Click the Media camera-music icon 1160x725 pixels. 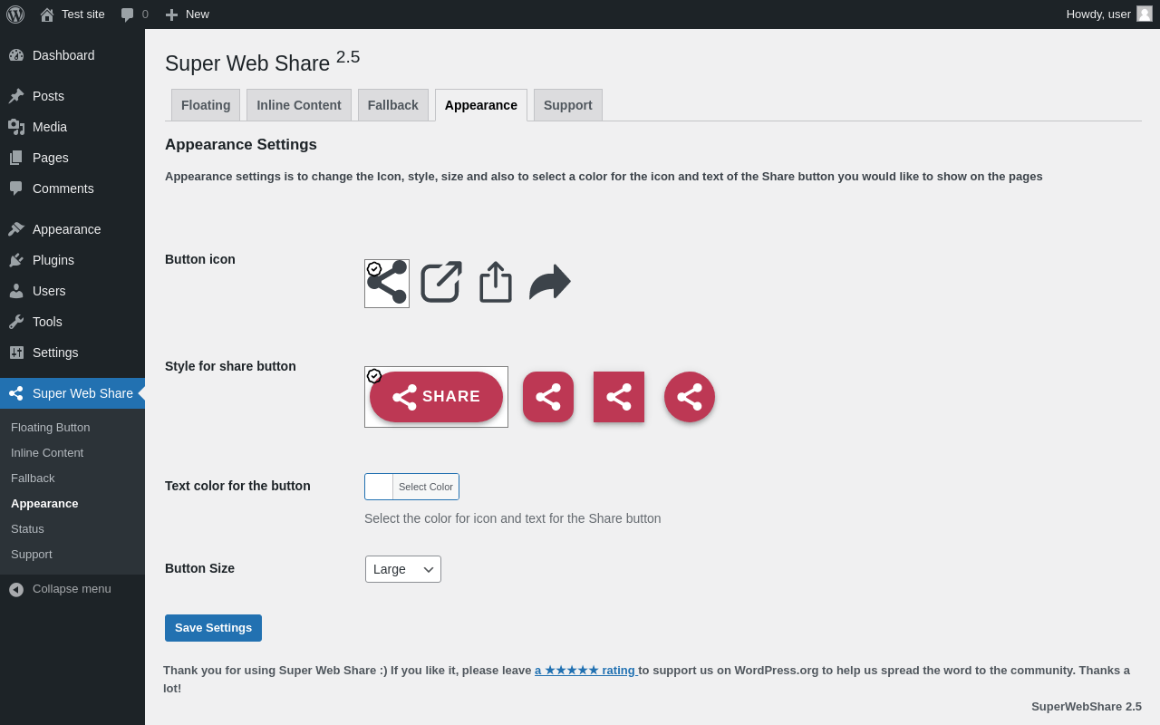pyautogui.click(x=16, y=127)
